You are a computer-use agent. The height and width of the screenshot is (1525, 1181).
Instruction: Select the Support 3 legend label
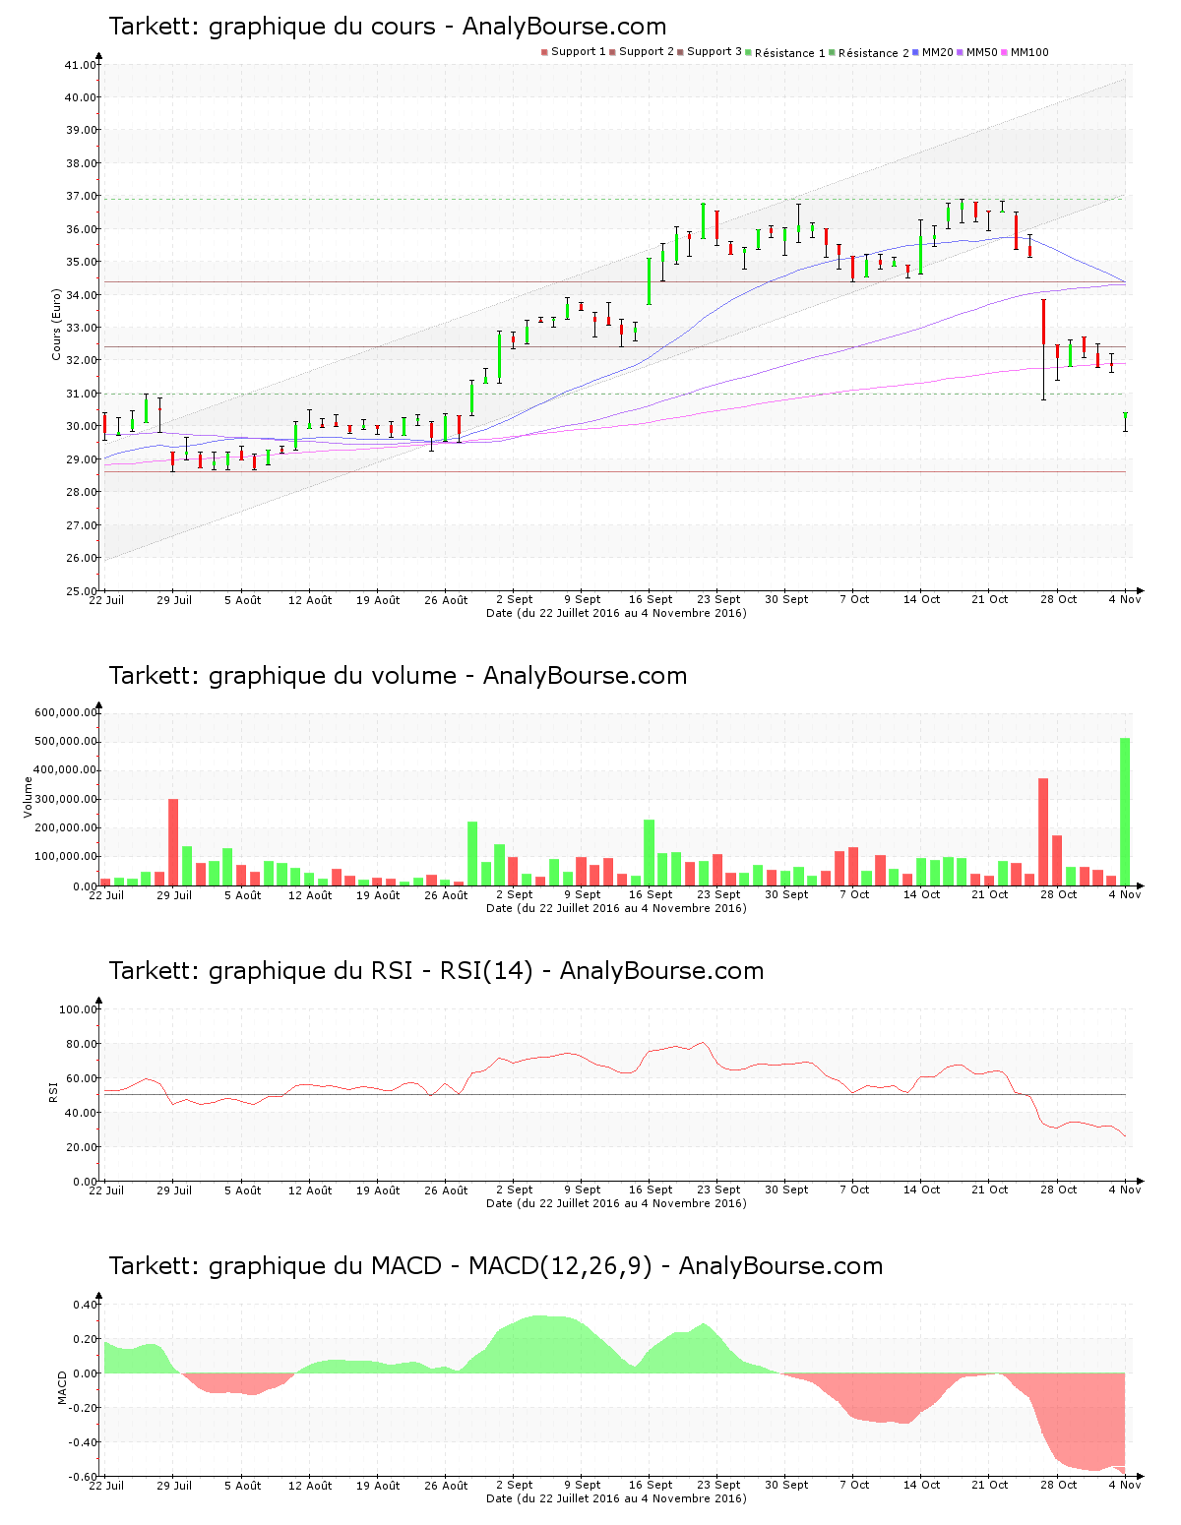pyautogui.click(x=715, y=52)
